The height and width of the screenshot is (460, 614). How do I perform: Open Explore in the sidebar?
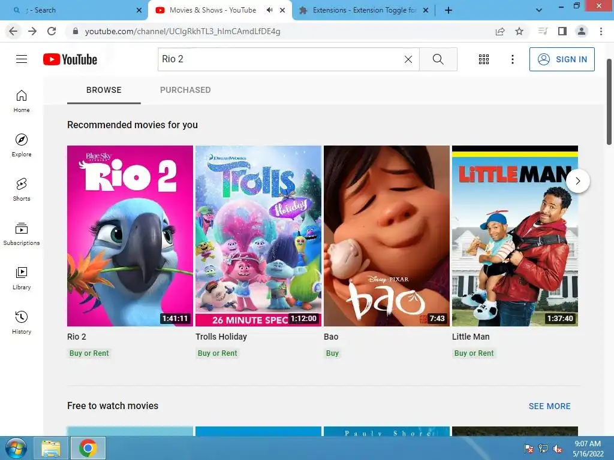(x=22, y=146)
